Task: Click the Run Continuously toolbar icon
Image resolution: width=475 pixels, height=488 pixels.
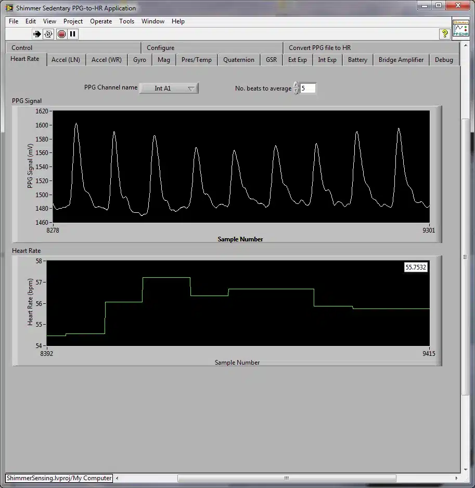Action: click(x=48, y=34)
